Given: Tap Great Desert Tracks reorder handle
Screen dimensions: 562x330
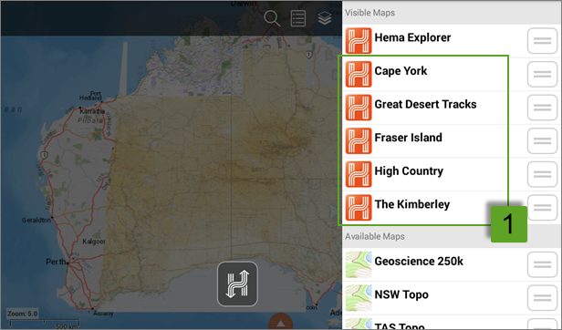Looking at the screenshot, I should (x=542, y=108).
